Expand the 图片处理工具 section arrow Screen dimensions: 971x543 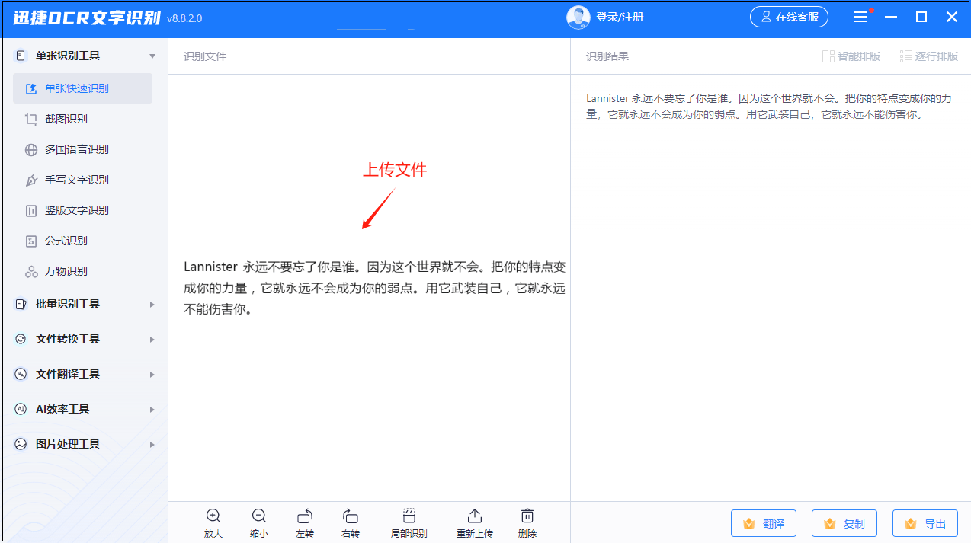click(x=152, y=445)
